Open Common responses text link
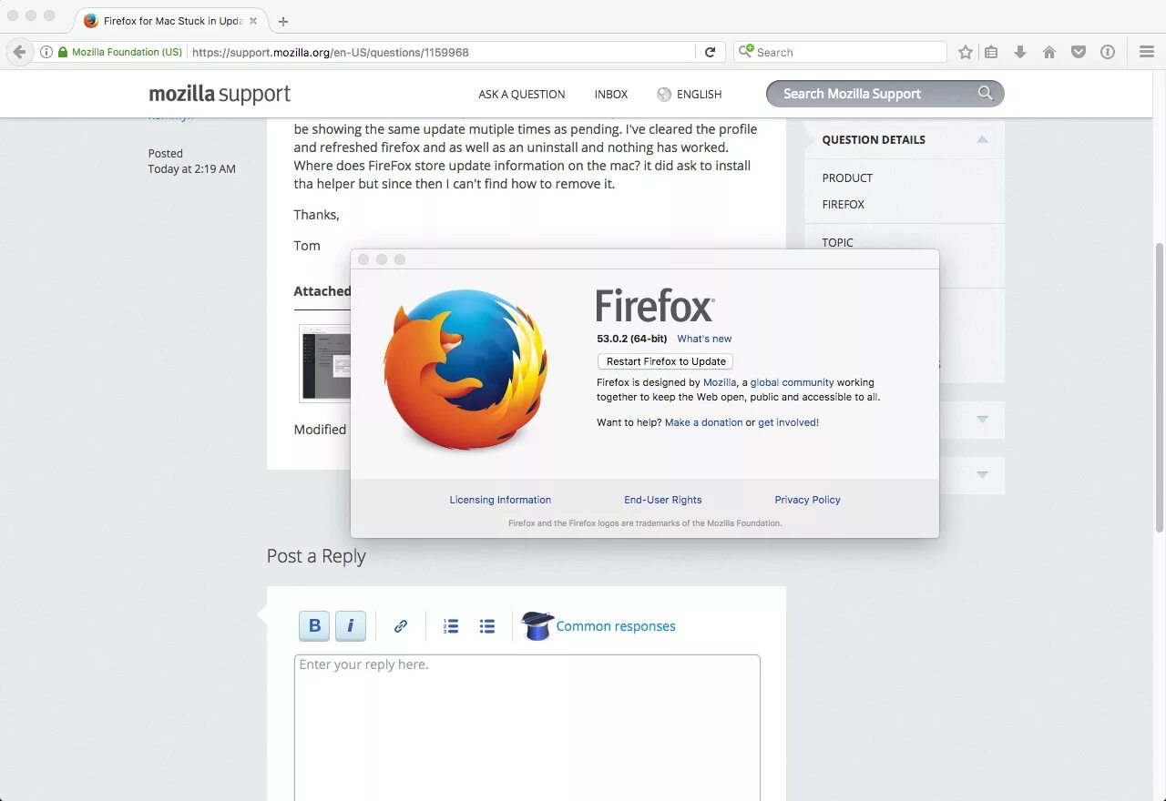The width and height of the screenshot is (1166, 801). coord(616,626)
